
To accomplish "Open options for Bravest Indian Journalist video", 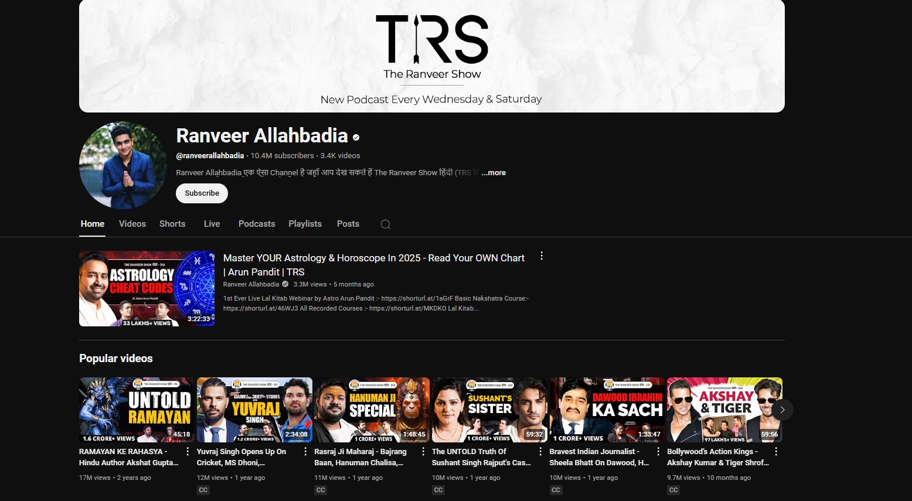I will tap(658, 452).
